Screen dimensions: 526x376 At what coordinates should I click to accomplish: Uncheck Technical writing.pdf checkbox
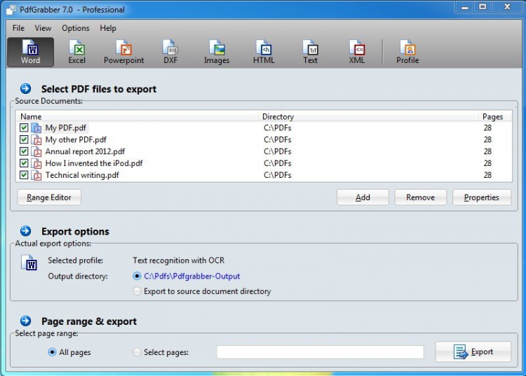pyautogui.click(x=24, y=175)
